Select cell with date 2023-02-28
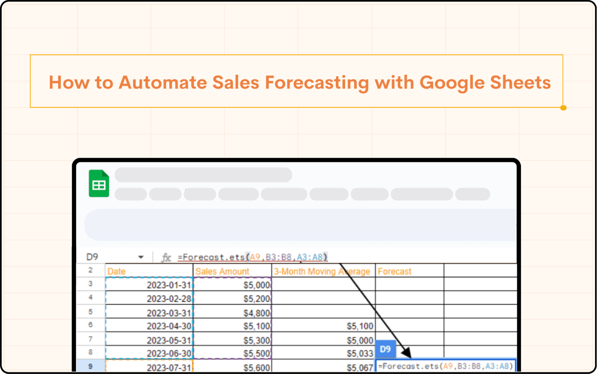Viewport: 597px width, 374px height. click(149, 298)
